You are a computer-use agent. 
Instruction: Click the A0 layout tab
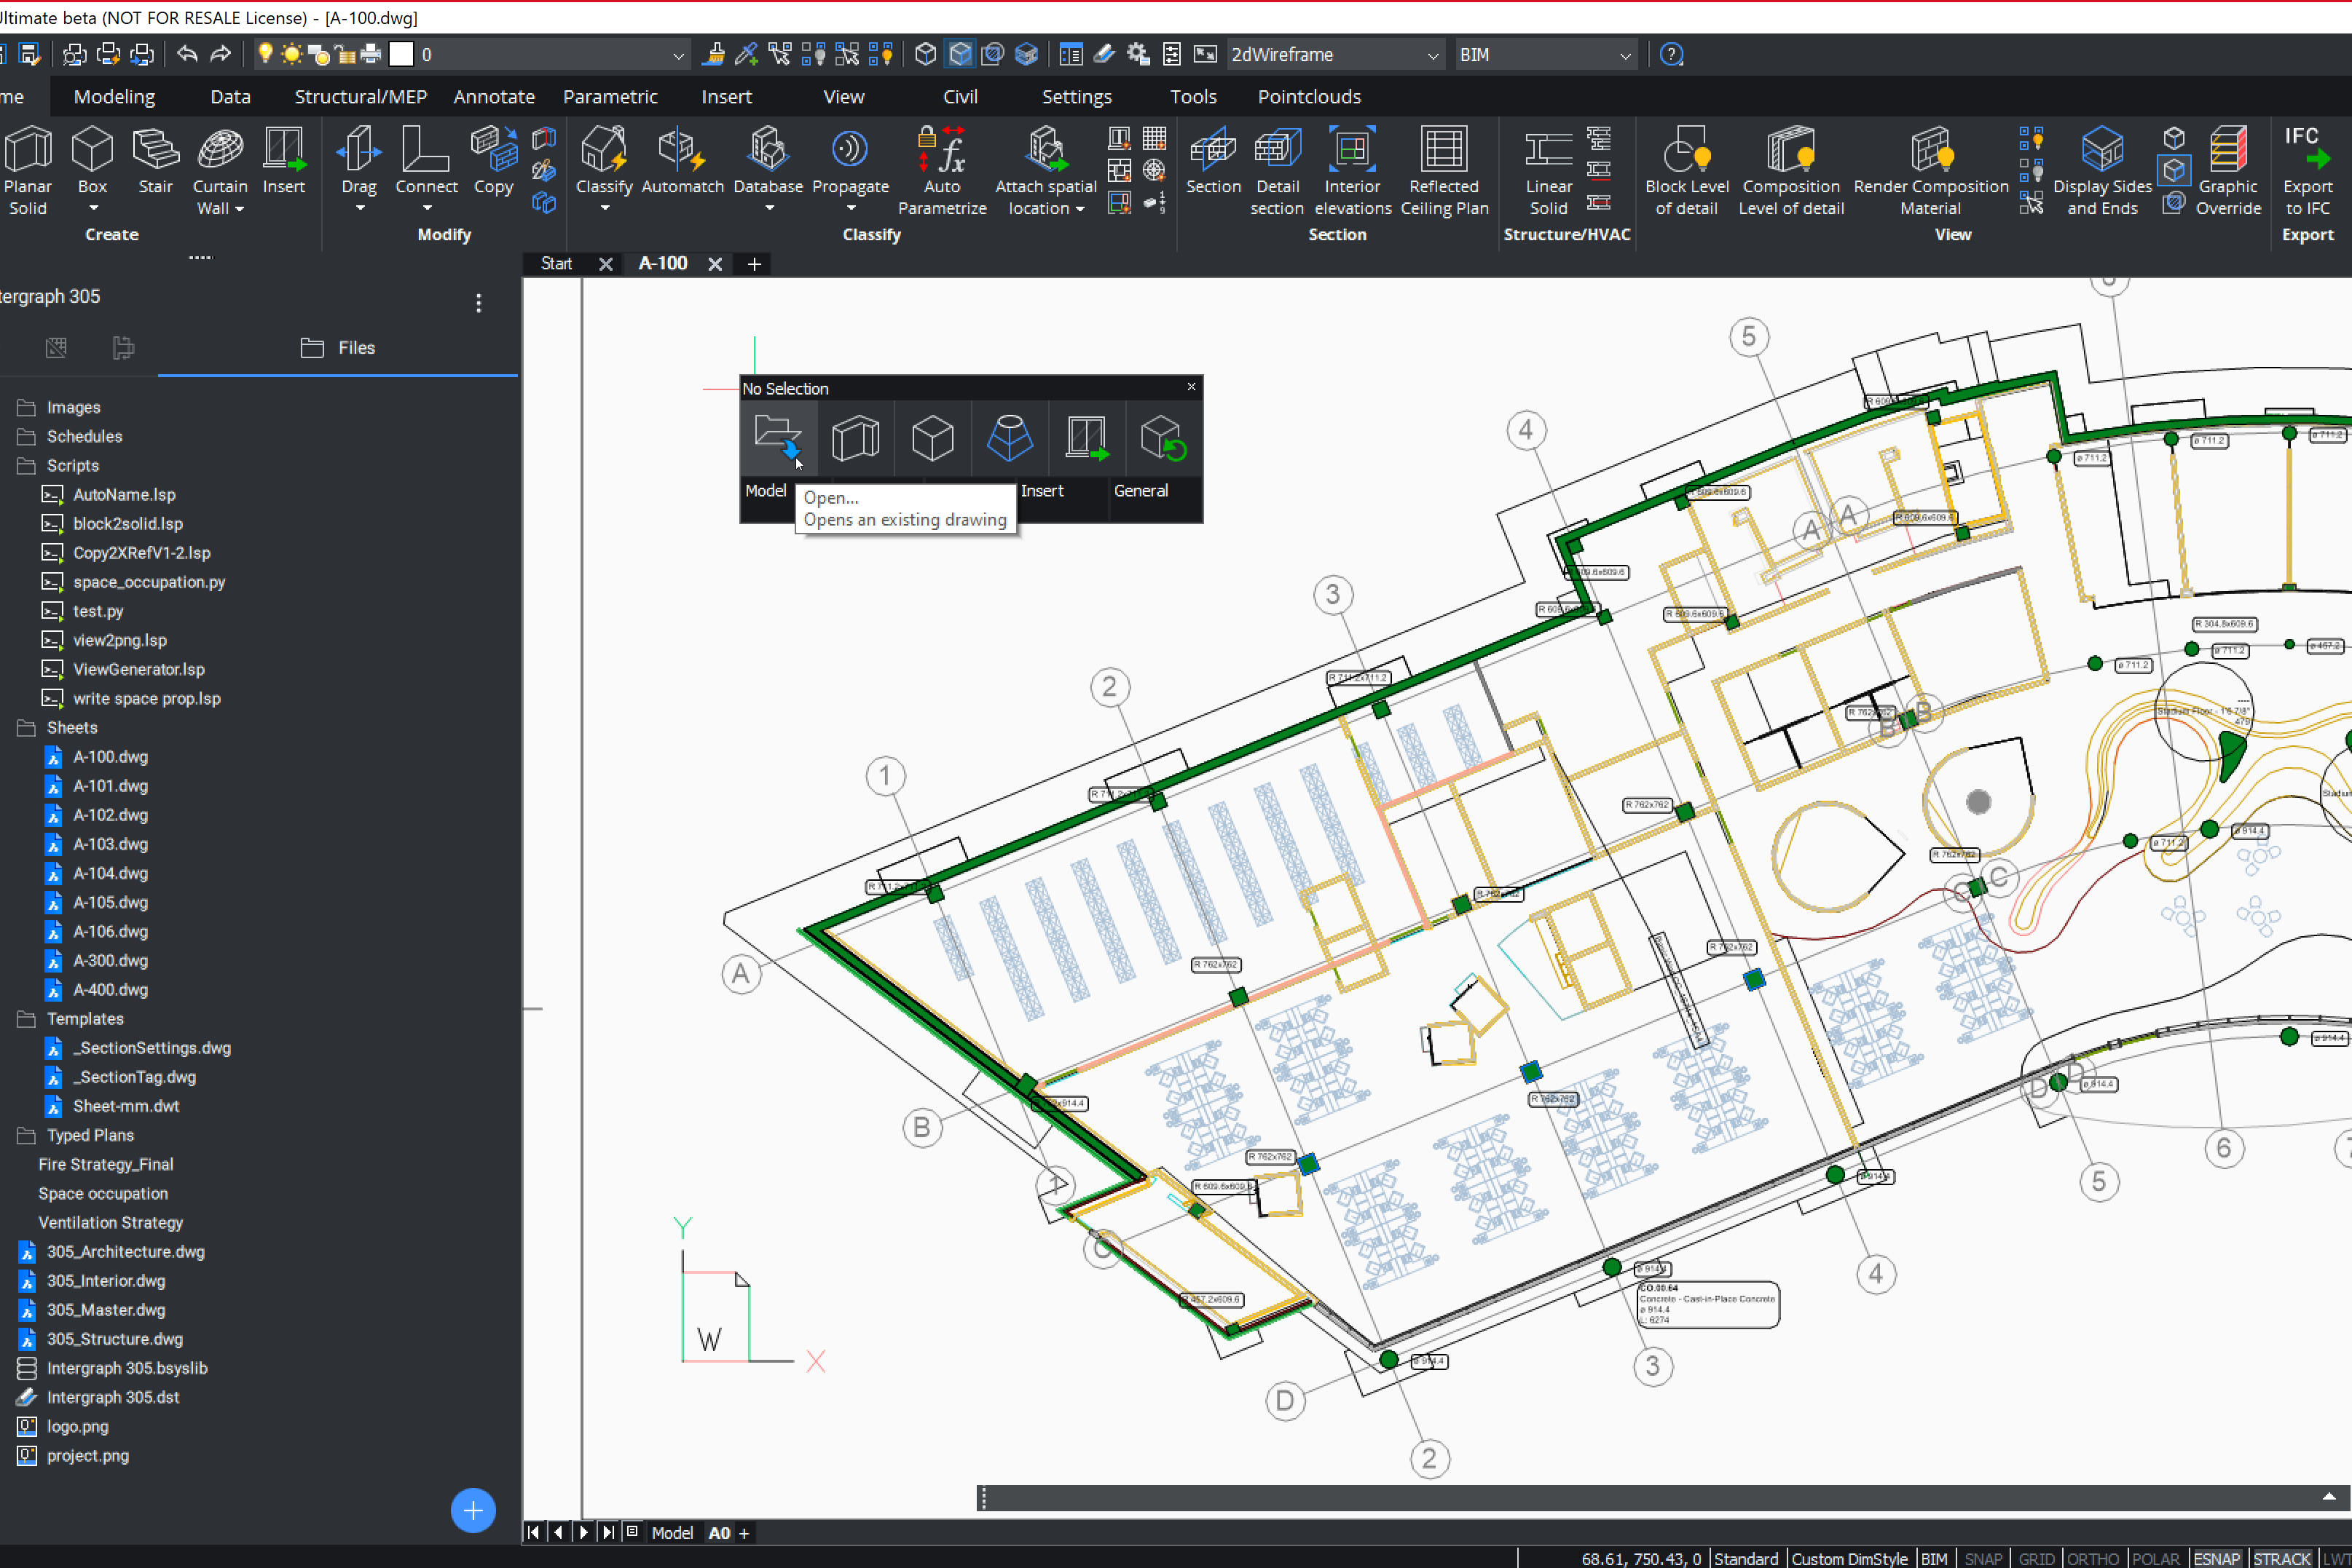pos(718,1532)
